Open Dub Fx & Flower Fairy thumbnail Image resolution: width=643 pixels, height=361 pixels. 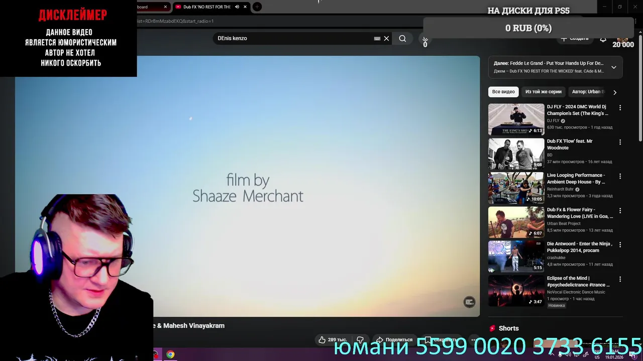tap(516, 222)
